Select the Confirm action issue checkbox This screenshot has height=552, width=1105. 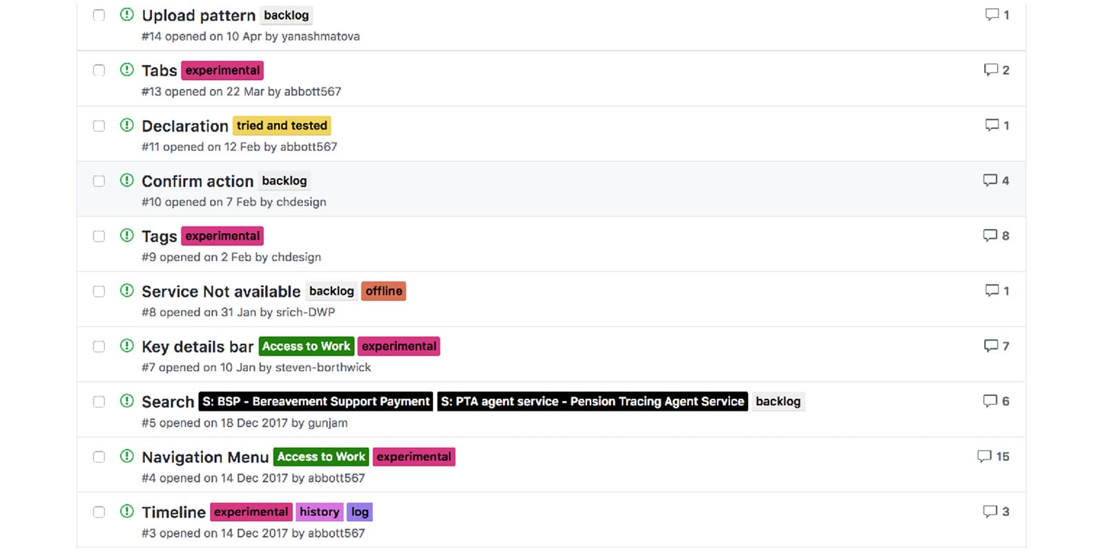99,181
